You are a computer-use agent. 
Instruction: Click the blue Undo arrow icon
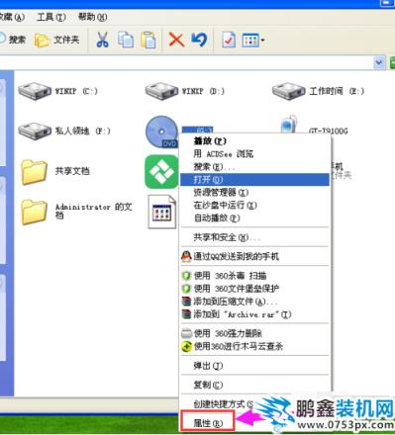[199, 40]
